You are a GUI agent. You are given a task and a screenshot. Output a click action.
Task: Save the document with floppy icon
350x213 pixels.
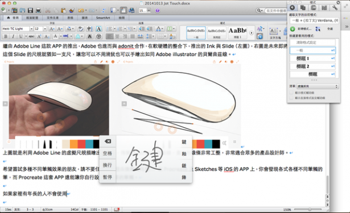(x=30, y=10)
